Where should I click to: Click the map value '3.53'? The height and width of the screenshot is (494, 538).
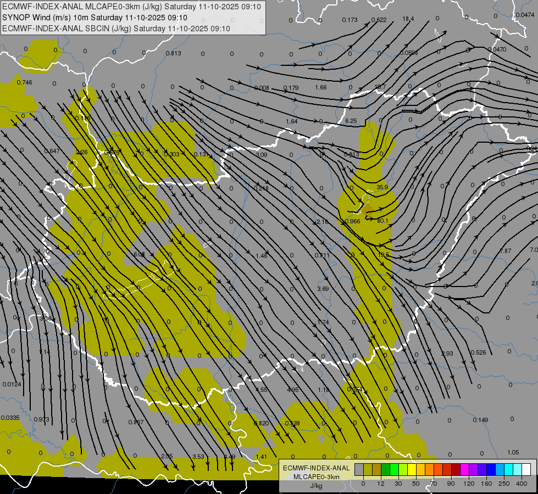pos(198,457)
